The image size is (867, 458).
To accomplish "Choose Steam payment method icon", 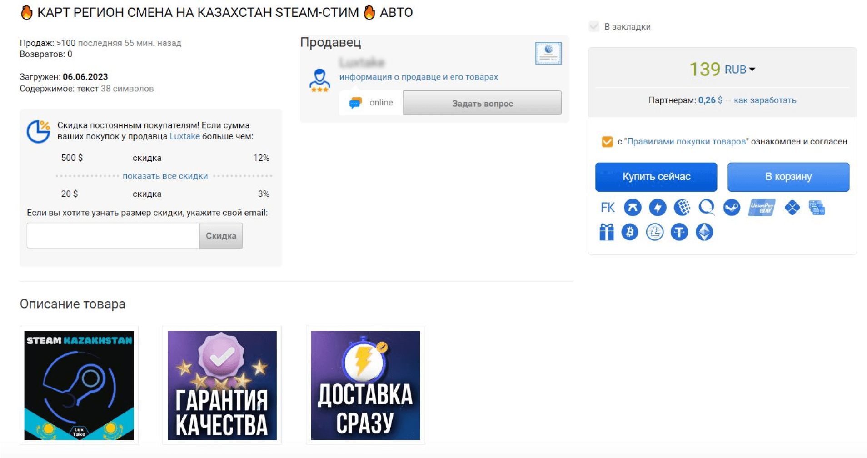I will (731, 208).
